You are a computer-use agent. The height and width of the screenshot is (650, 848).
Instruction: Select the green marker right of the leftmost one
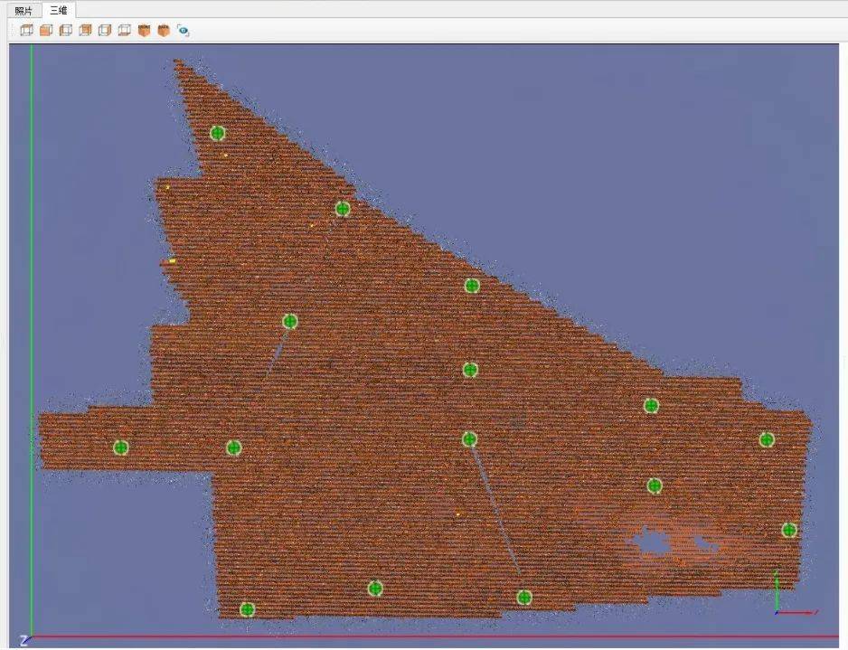click(233, 447)
